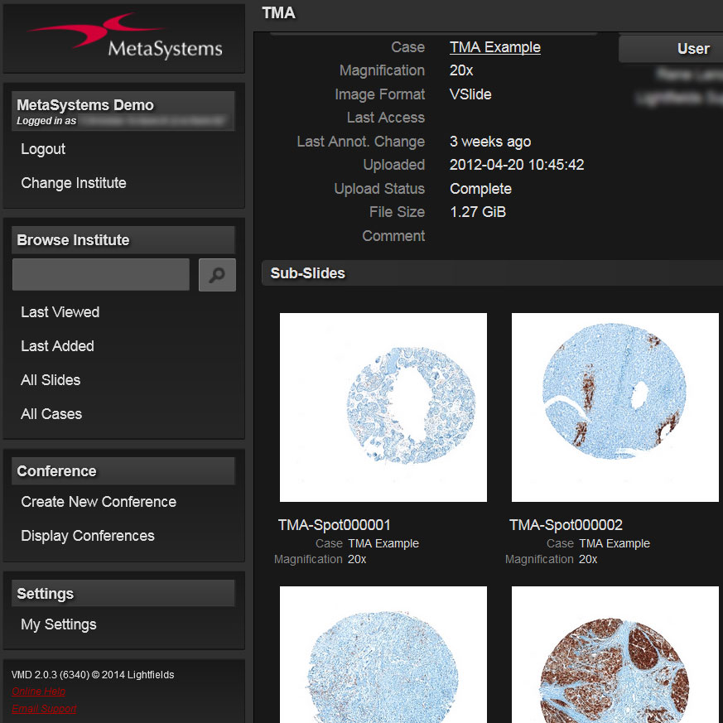Click the Email Support link
The height and width of the screenshot is (723, 723).
click(x=45, y=709)
